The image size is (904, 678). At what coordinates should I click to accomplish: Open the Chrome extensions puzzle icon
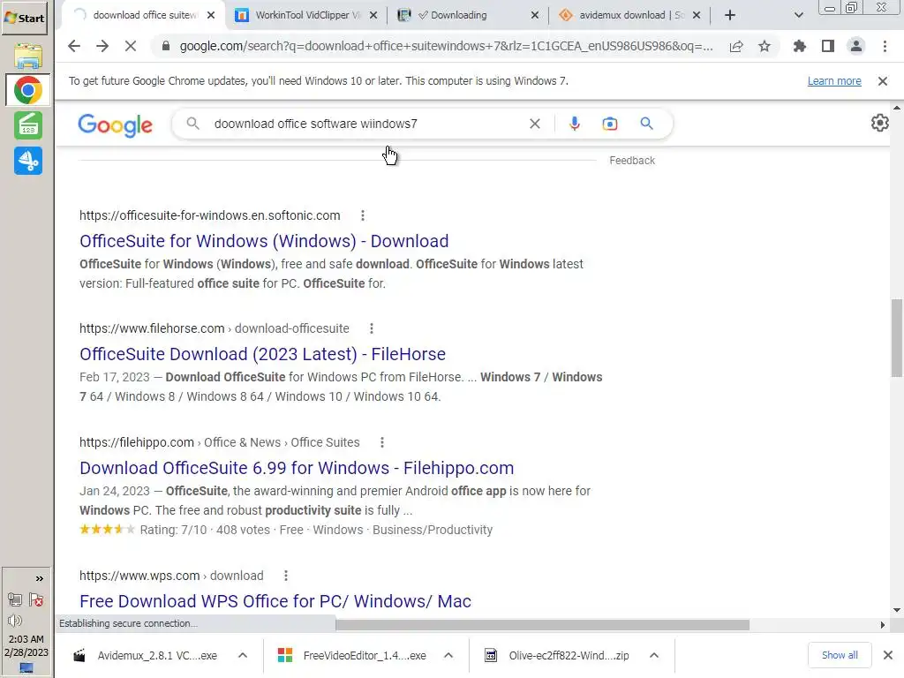(800, 46)
